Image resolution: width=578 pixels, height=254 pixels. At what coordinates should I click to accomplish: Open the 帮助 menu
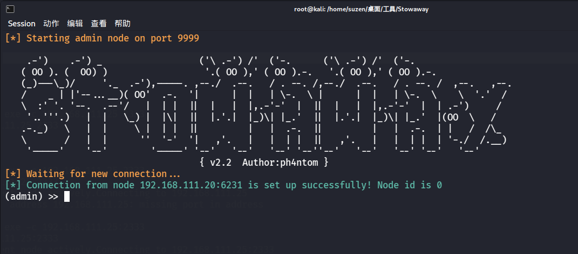(123, 24)
